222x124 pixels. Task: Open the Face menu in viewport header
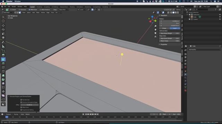(52, 12)
